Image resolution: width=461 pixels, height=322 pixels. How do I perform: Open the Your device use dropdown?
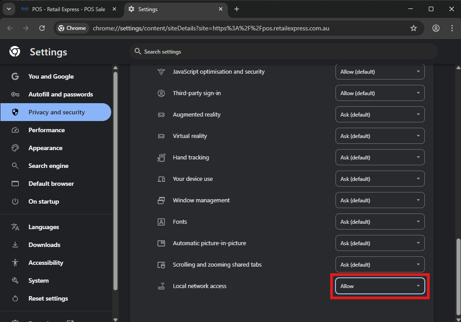(x=380, y=179)
